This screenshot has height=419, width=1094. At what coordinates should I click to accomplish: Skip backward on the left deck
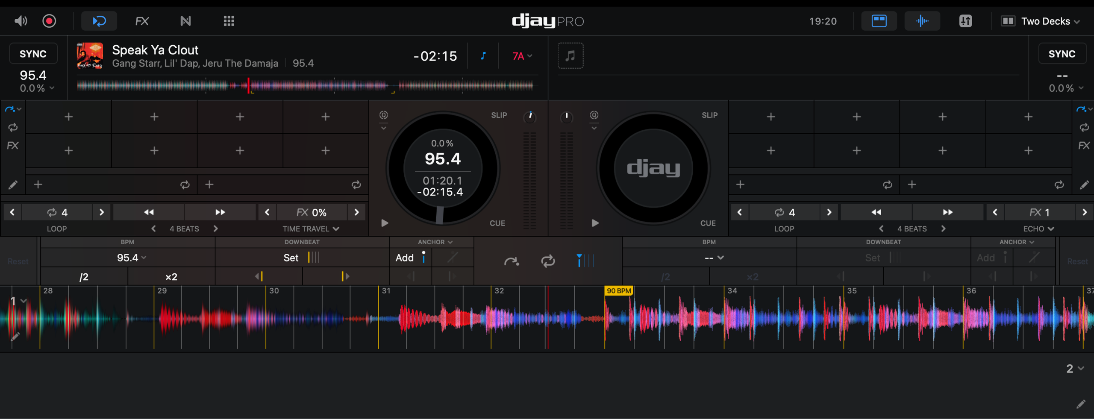(x=149, y=212)
